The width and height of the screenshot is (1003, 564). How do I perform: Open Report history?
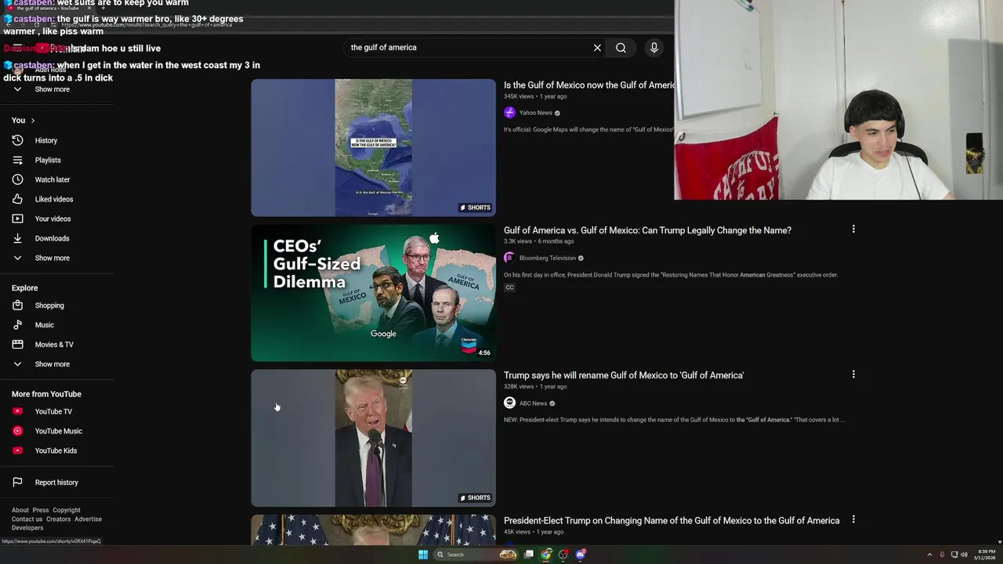click(56, 483)
